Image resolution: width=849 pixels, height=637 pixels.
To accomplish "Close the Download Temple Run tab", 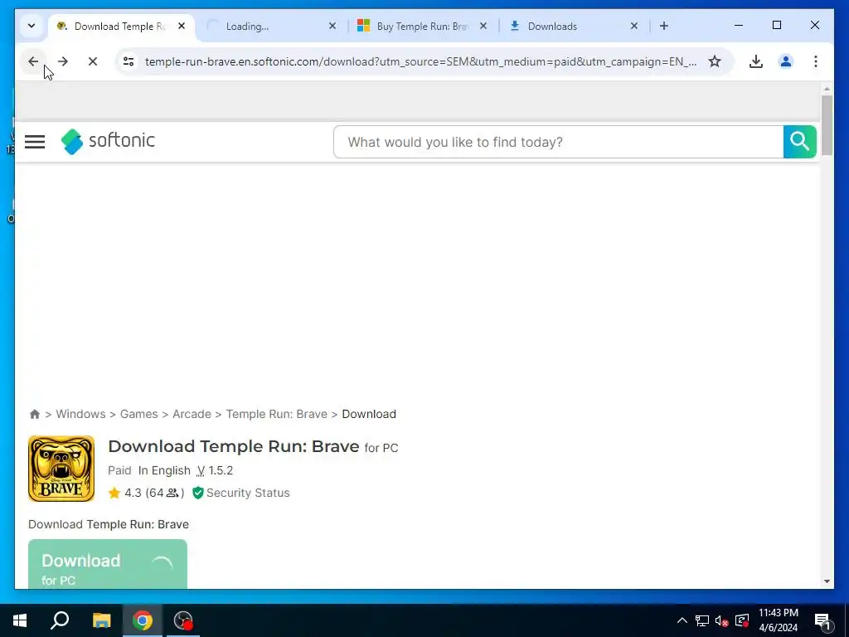I will (182, 26).
